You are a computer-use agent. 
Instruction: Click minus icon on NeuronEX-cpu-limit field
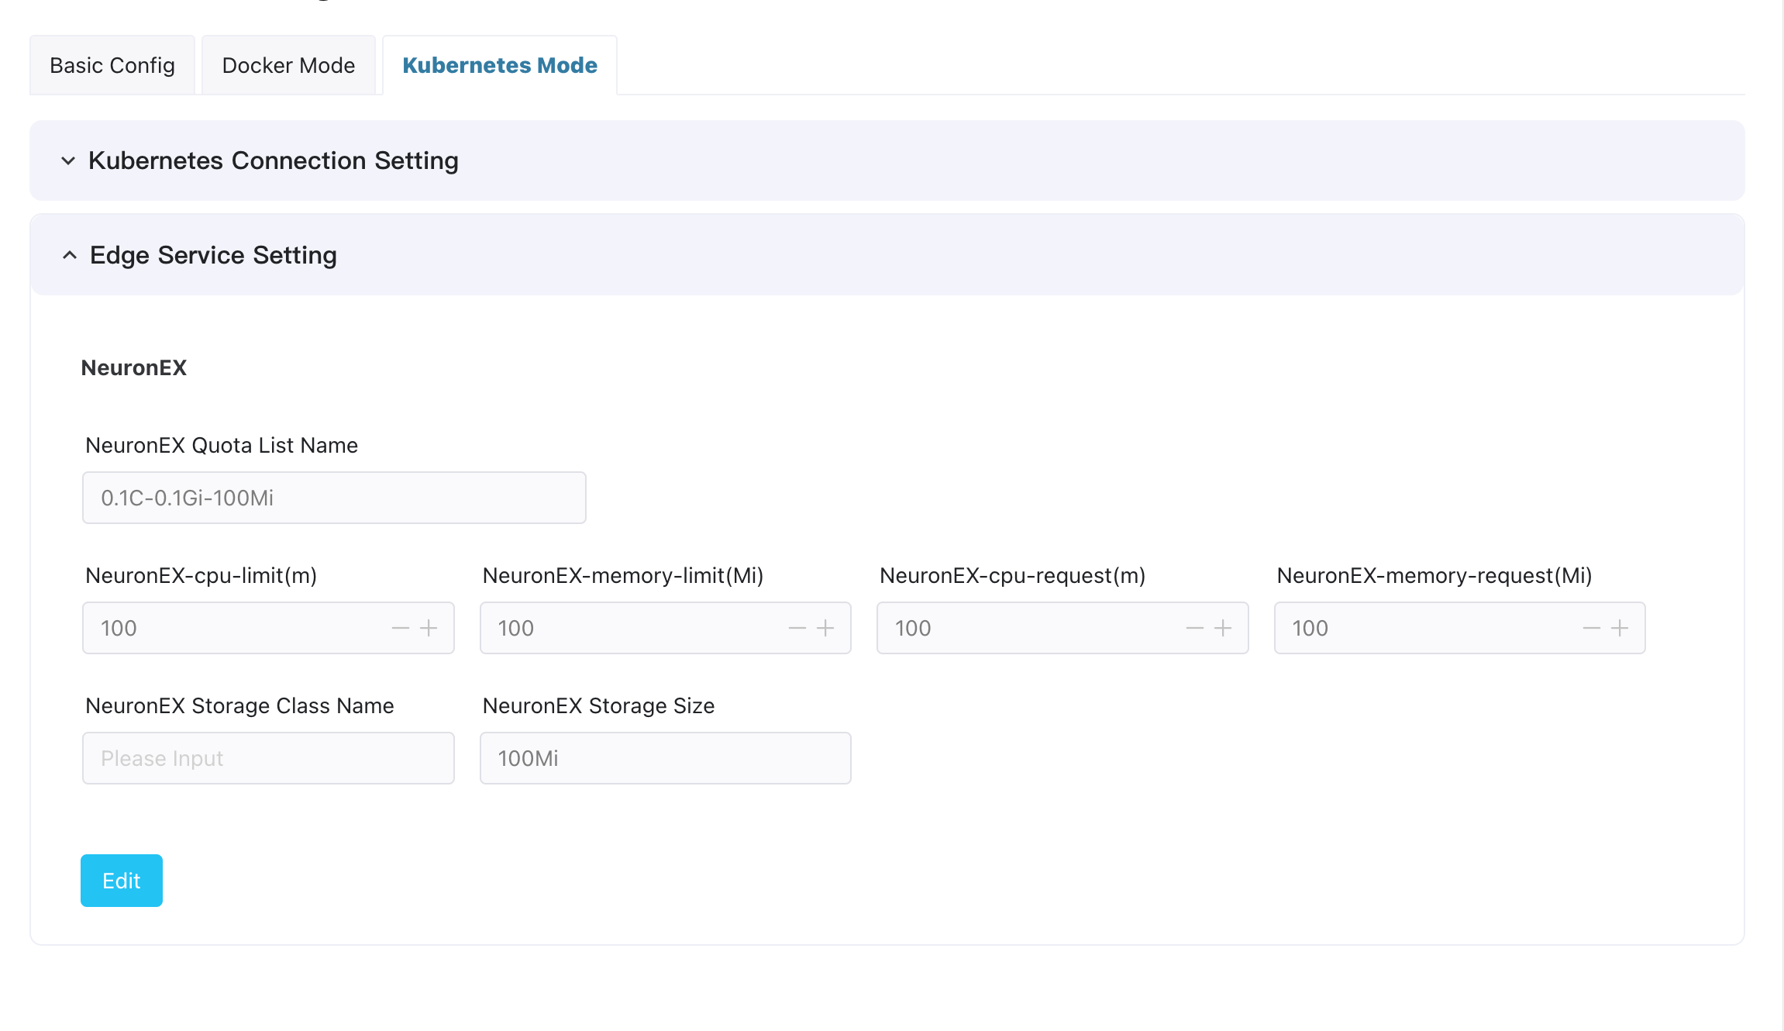pyautogui.click(x=400, y=628)
